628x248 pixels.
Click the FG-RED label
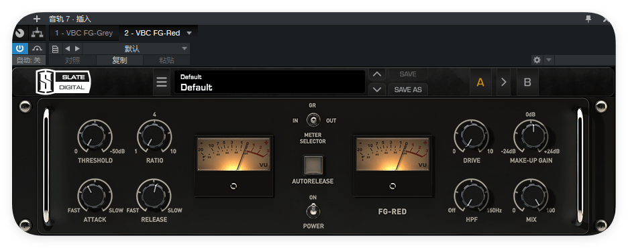[392, 212]
